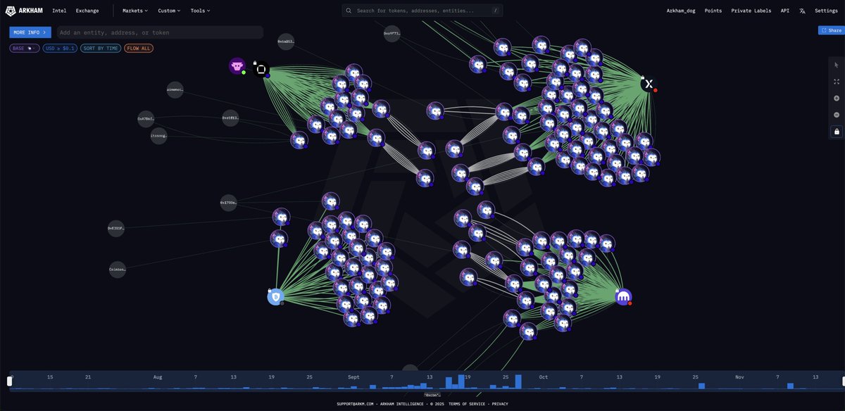Toggle the SORT BY TIME filter

101,49
